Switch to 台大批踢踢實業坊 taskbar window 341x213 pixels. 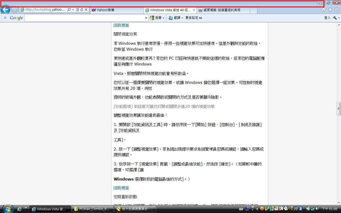pyautogui.click(x=135, y=209)
